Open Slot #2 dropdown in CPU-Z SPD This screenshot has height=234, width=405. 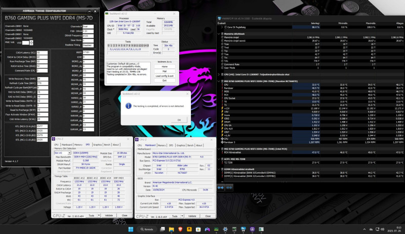[69, 153]
